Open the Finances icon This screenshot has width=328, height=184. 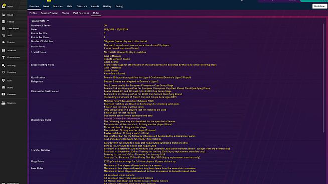pos(4,95)
